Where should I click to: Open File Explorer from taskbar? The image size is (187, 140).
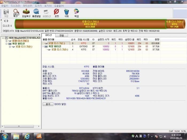(x=16, y=137)
